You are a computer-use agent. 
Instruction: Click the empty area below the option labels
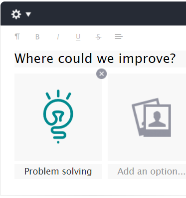tap(93, 186)
